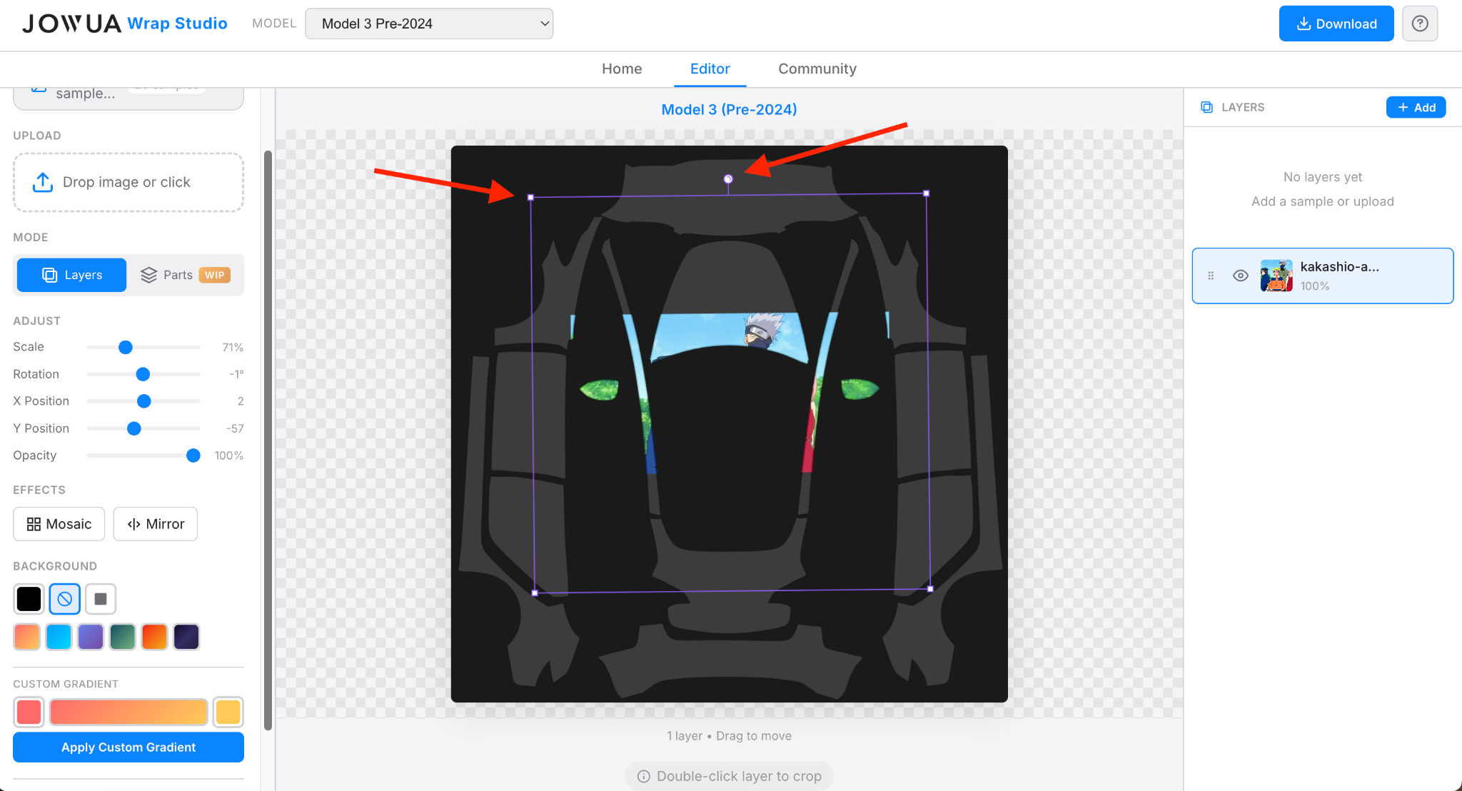This screenshot has width=1462, height=791.
Task: Click the rotation handle above the layer
Action: point(728,179)
